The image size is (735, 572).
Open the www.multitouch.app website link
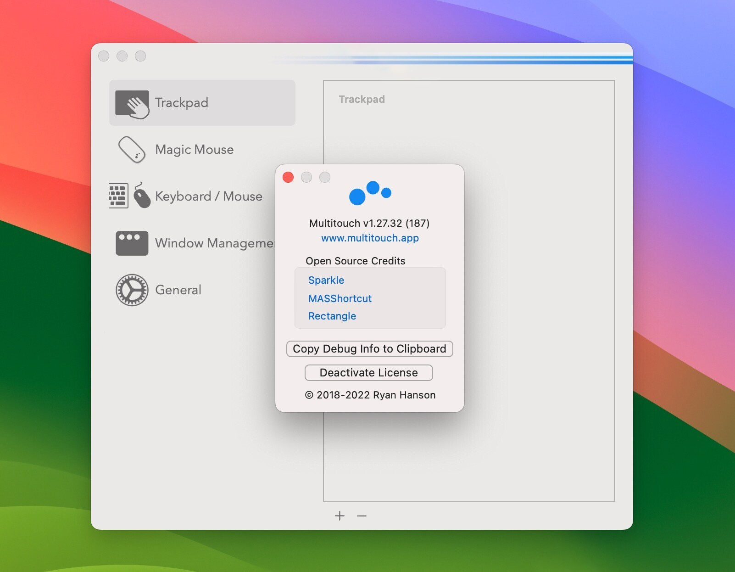[370, 238]
